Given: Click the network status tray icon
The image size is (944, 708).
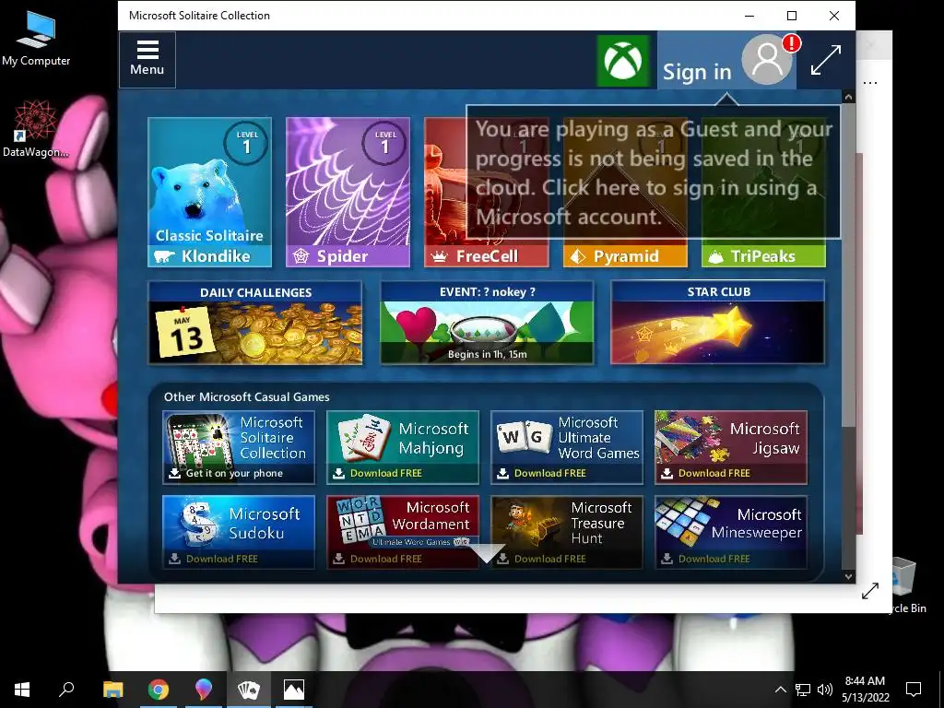Looking at the screenshot, I should (x=803, y=690).
